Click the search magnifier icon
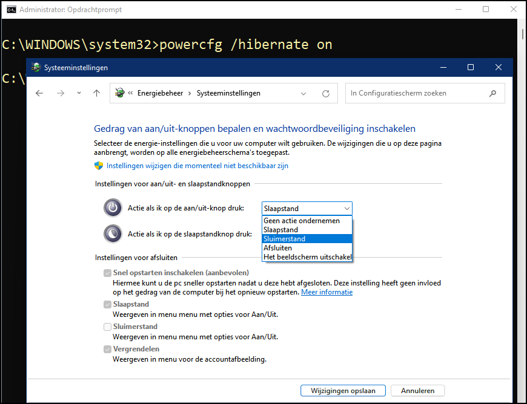 pos(492,93)
